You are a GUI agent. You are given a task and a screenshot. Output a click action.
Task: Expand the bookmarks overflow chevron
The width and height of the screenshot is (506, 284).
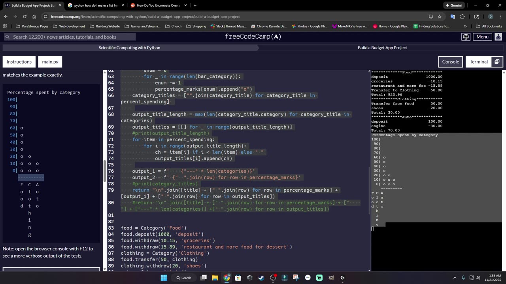point(465,26)
